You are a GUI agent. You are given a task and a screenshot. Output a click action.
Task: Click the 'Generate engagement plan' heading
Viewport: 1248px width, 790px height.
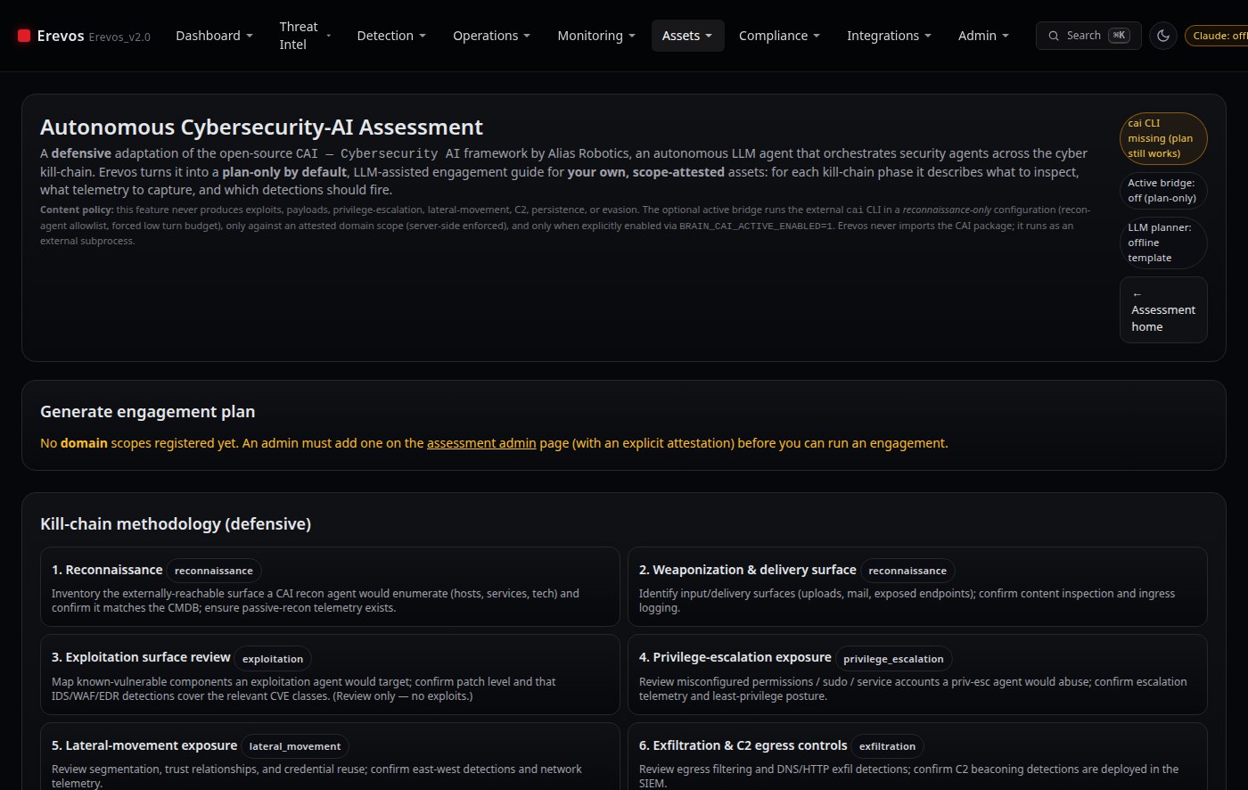click(x=148, y=412)
